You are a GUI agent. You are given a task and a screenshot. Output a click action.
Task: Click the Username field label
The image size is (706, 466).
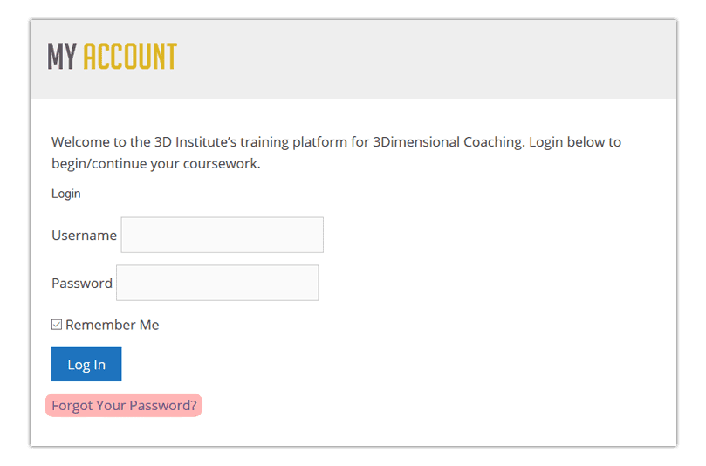(x=84, y=236)
